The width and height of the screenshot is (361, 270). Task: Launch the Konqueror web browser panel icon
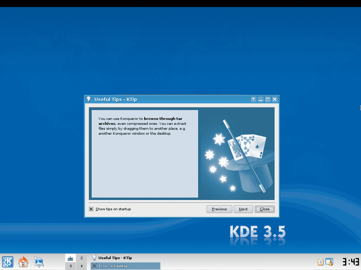38,262
